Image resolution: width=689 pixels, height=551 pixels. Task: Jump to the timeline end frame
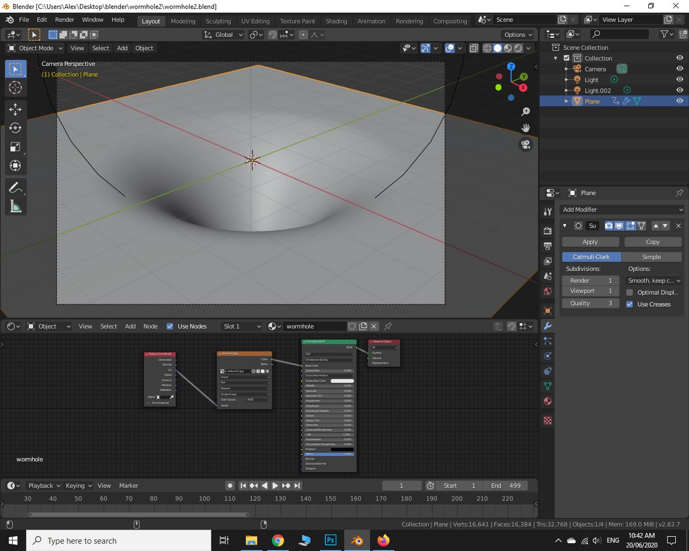pyautogui.click(x=297, y=486)
